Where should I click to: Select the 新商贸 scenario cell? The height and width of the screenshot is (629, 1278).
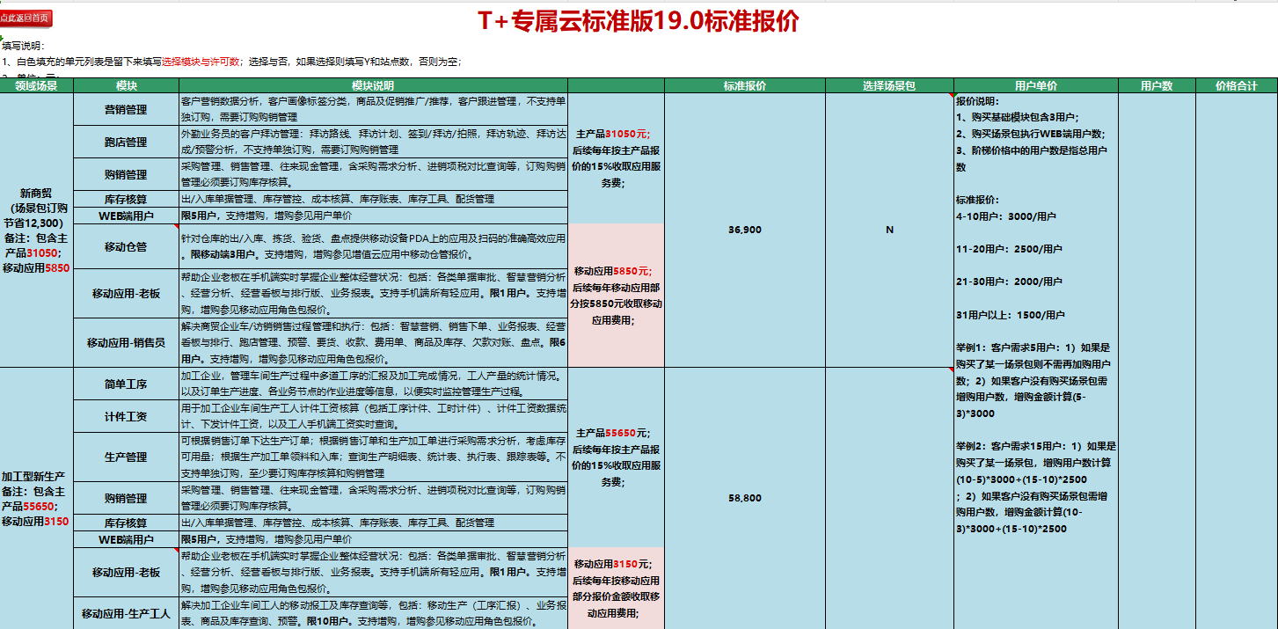(x=36, y=230)
